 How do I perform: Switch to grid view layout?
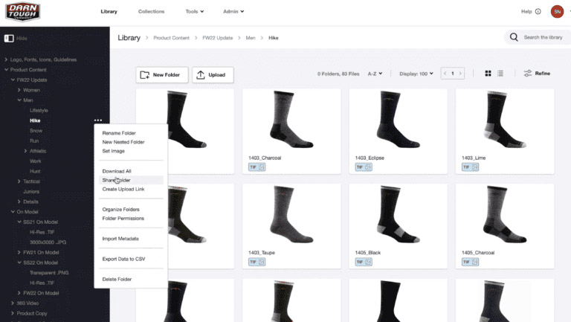488,74
